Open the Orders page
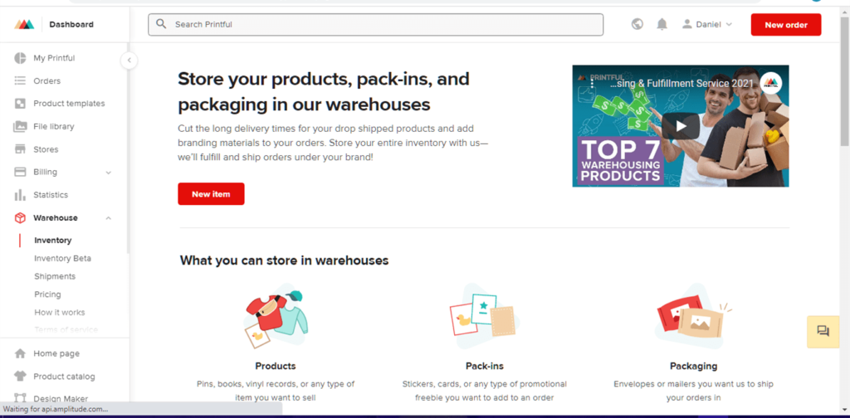 pos(47,80)
